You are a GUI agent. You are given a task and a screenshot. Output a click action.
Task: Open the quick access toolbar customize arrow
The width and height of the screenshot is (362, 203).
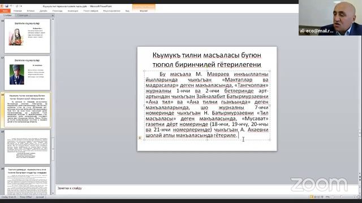[x=21, y=6]
